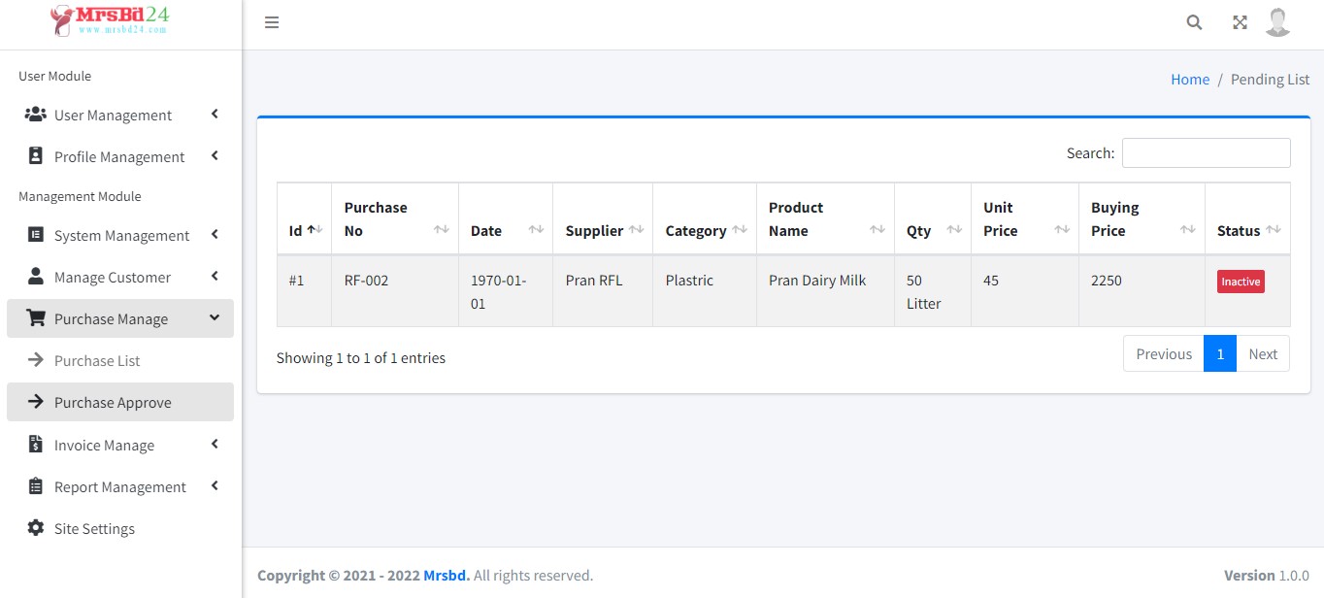Screen dimensions: 1324x598
Task: Expand the Report Management section
Action: tap(215, 485)
